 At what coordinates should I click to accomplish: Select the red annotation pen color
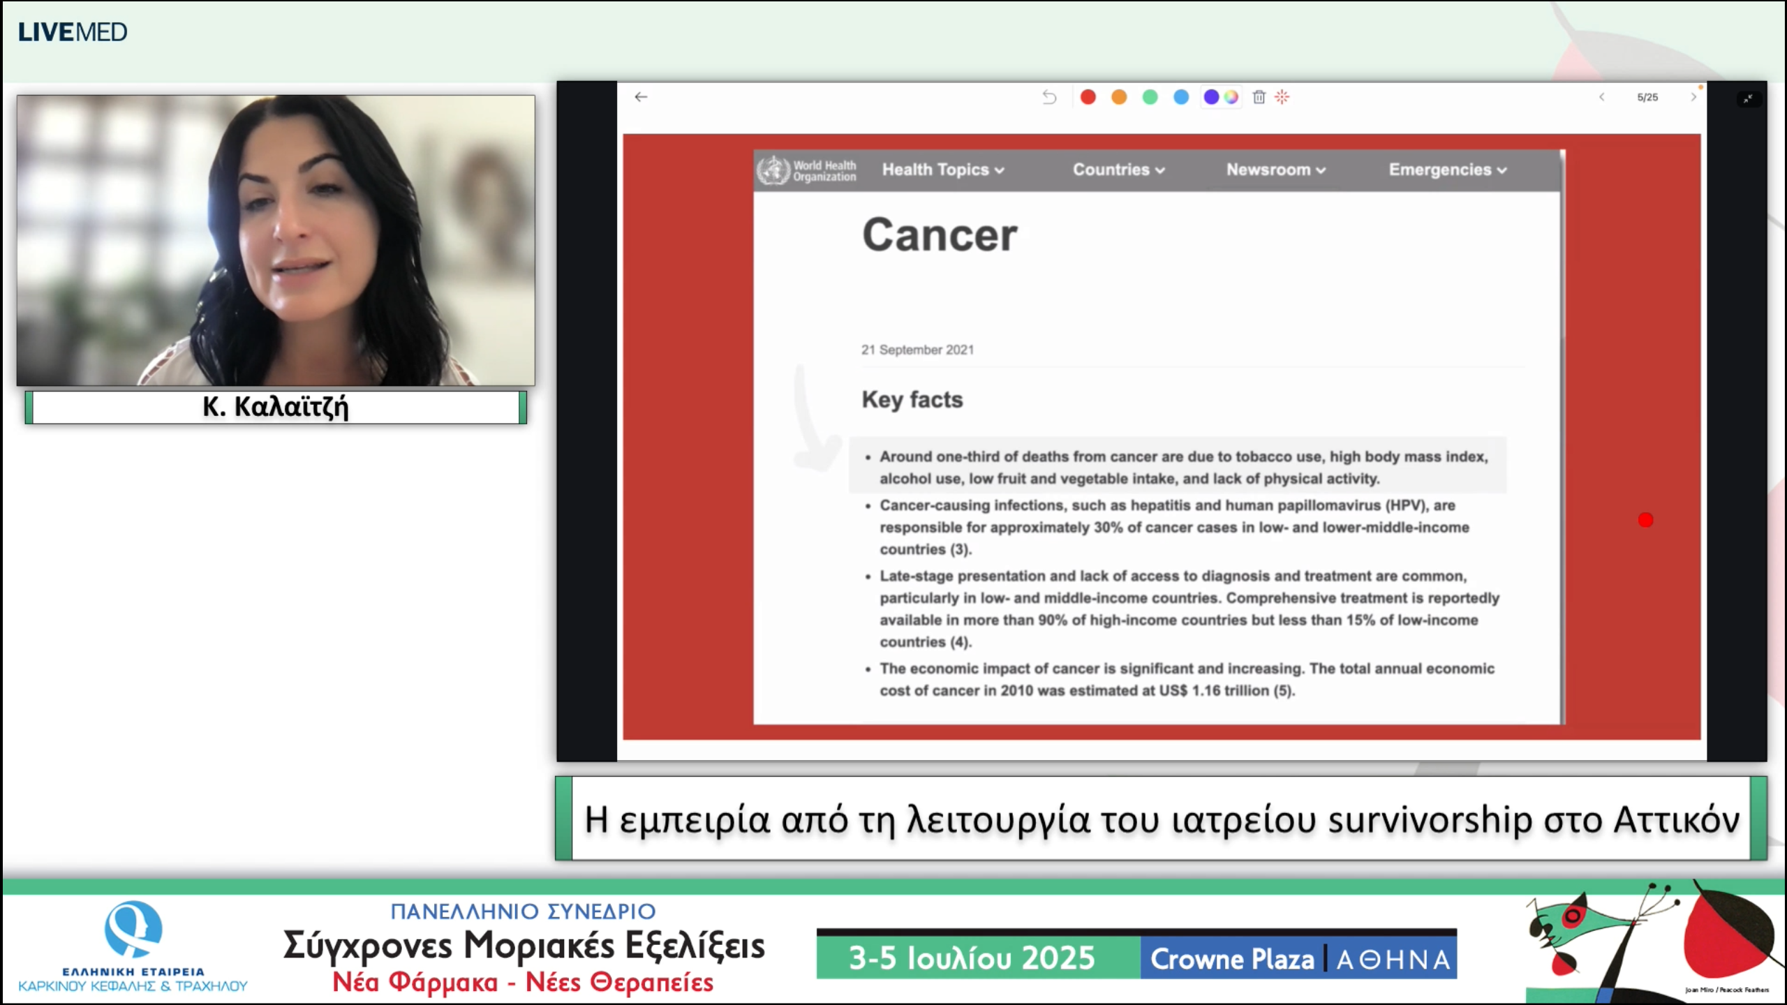pos(1088,98)
